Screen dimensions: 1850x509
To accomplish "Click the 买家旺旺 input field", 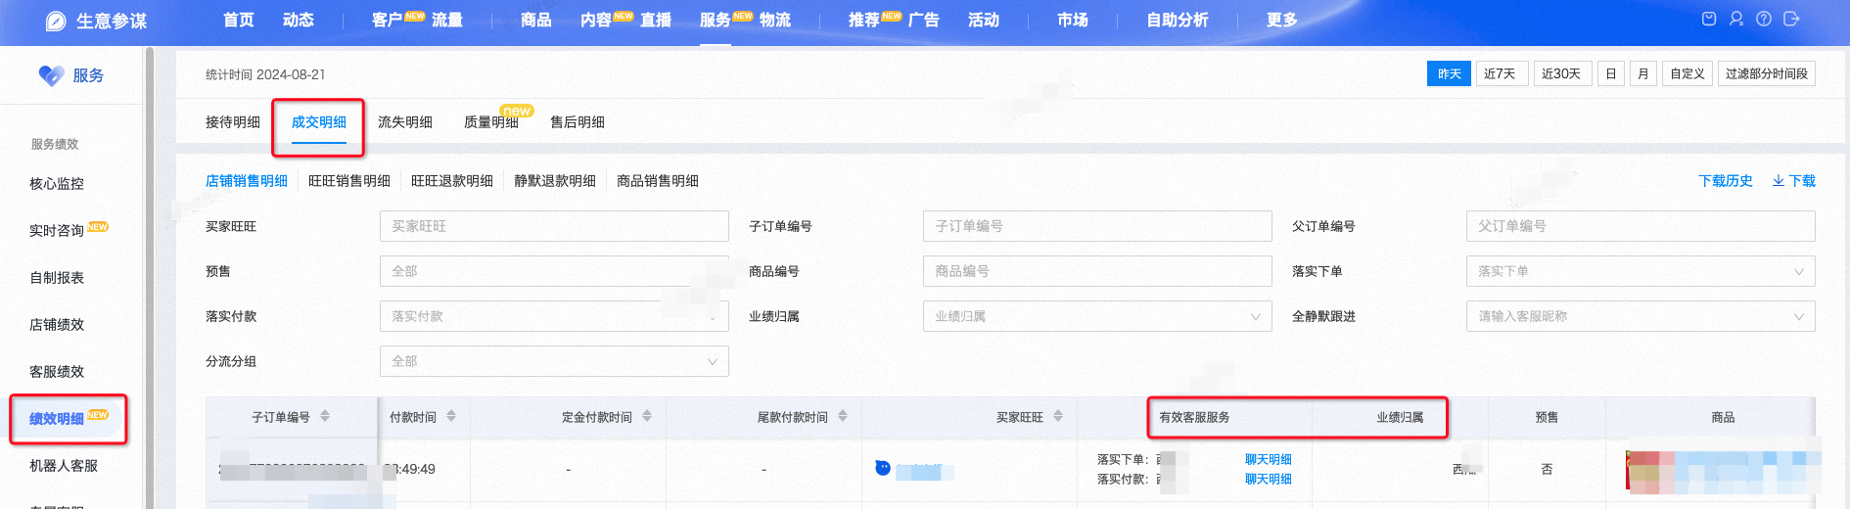I will 554,226.
